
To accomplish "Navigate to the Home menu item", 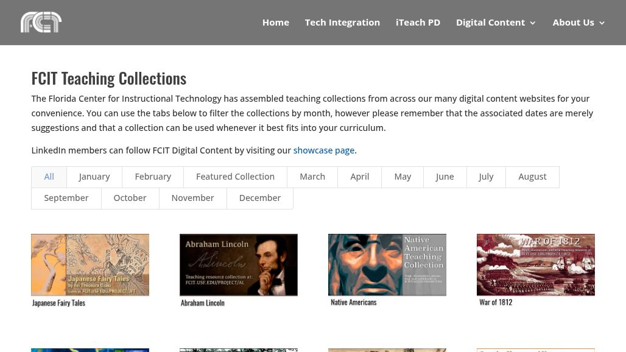I will pos(275,22).
